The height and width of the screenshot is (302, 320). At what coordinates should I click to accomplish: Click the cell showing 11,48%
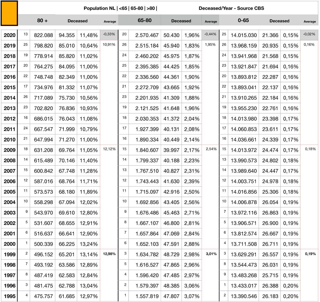pyautogui.click(x=89, y=35)
